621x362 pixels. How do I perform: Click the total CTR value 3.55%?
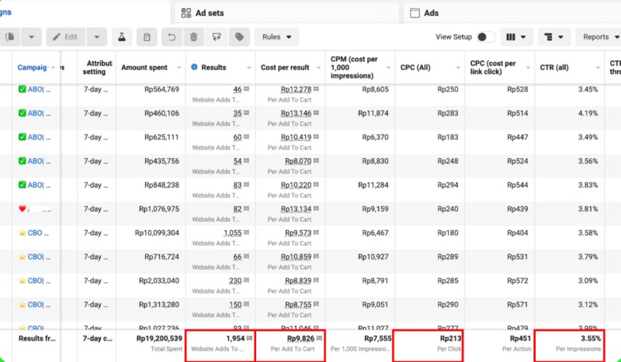[x=591, y=339]
